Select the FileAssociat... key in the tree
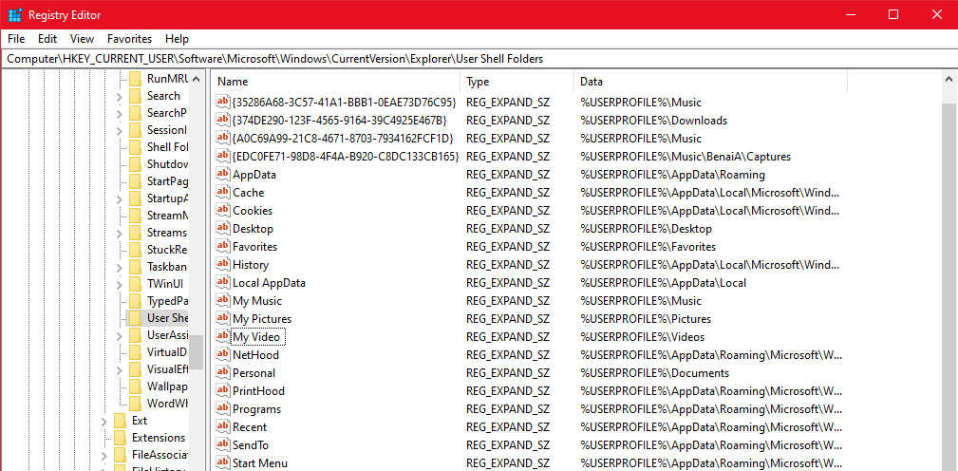958x471 pixels. tap(159, 455)
